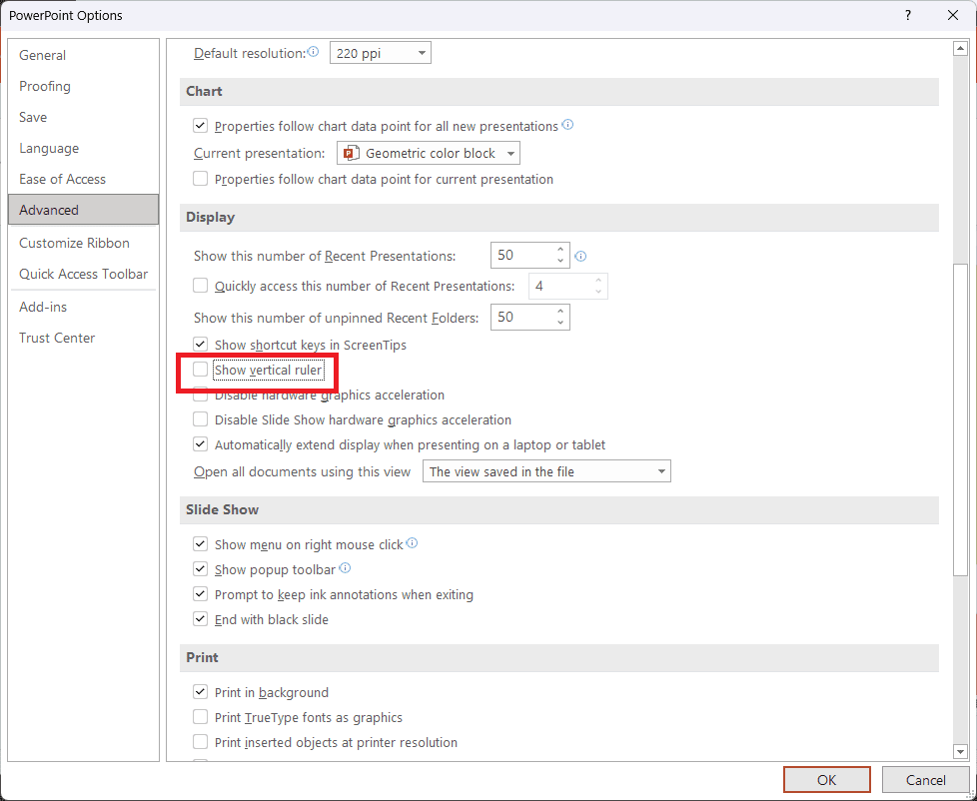Click the down stepper for unpinned Recent Folders
The width and height of the screenshot is (977, 801).
[x=559, y=323]
